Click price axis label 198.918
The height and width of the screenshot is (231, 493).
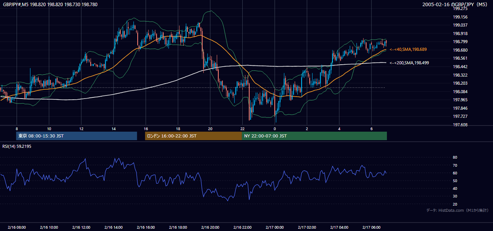(460, 33)
